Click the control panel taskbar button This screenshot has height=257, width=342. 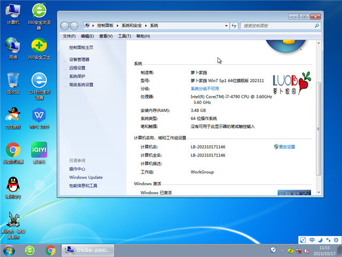click(x=88, y=251)
